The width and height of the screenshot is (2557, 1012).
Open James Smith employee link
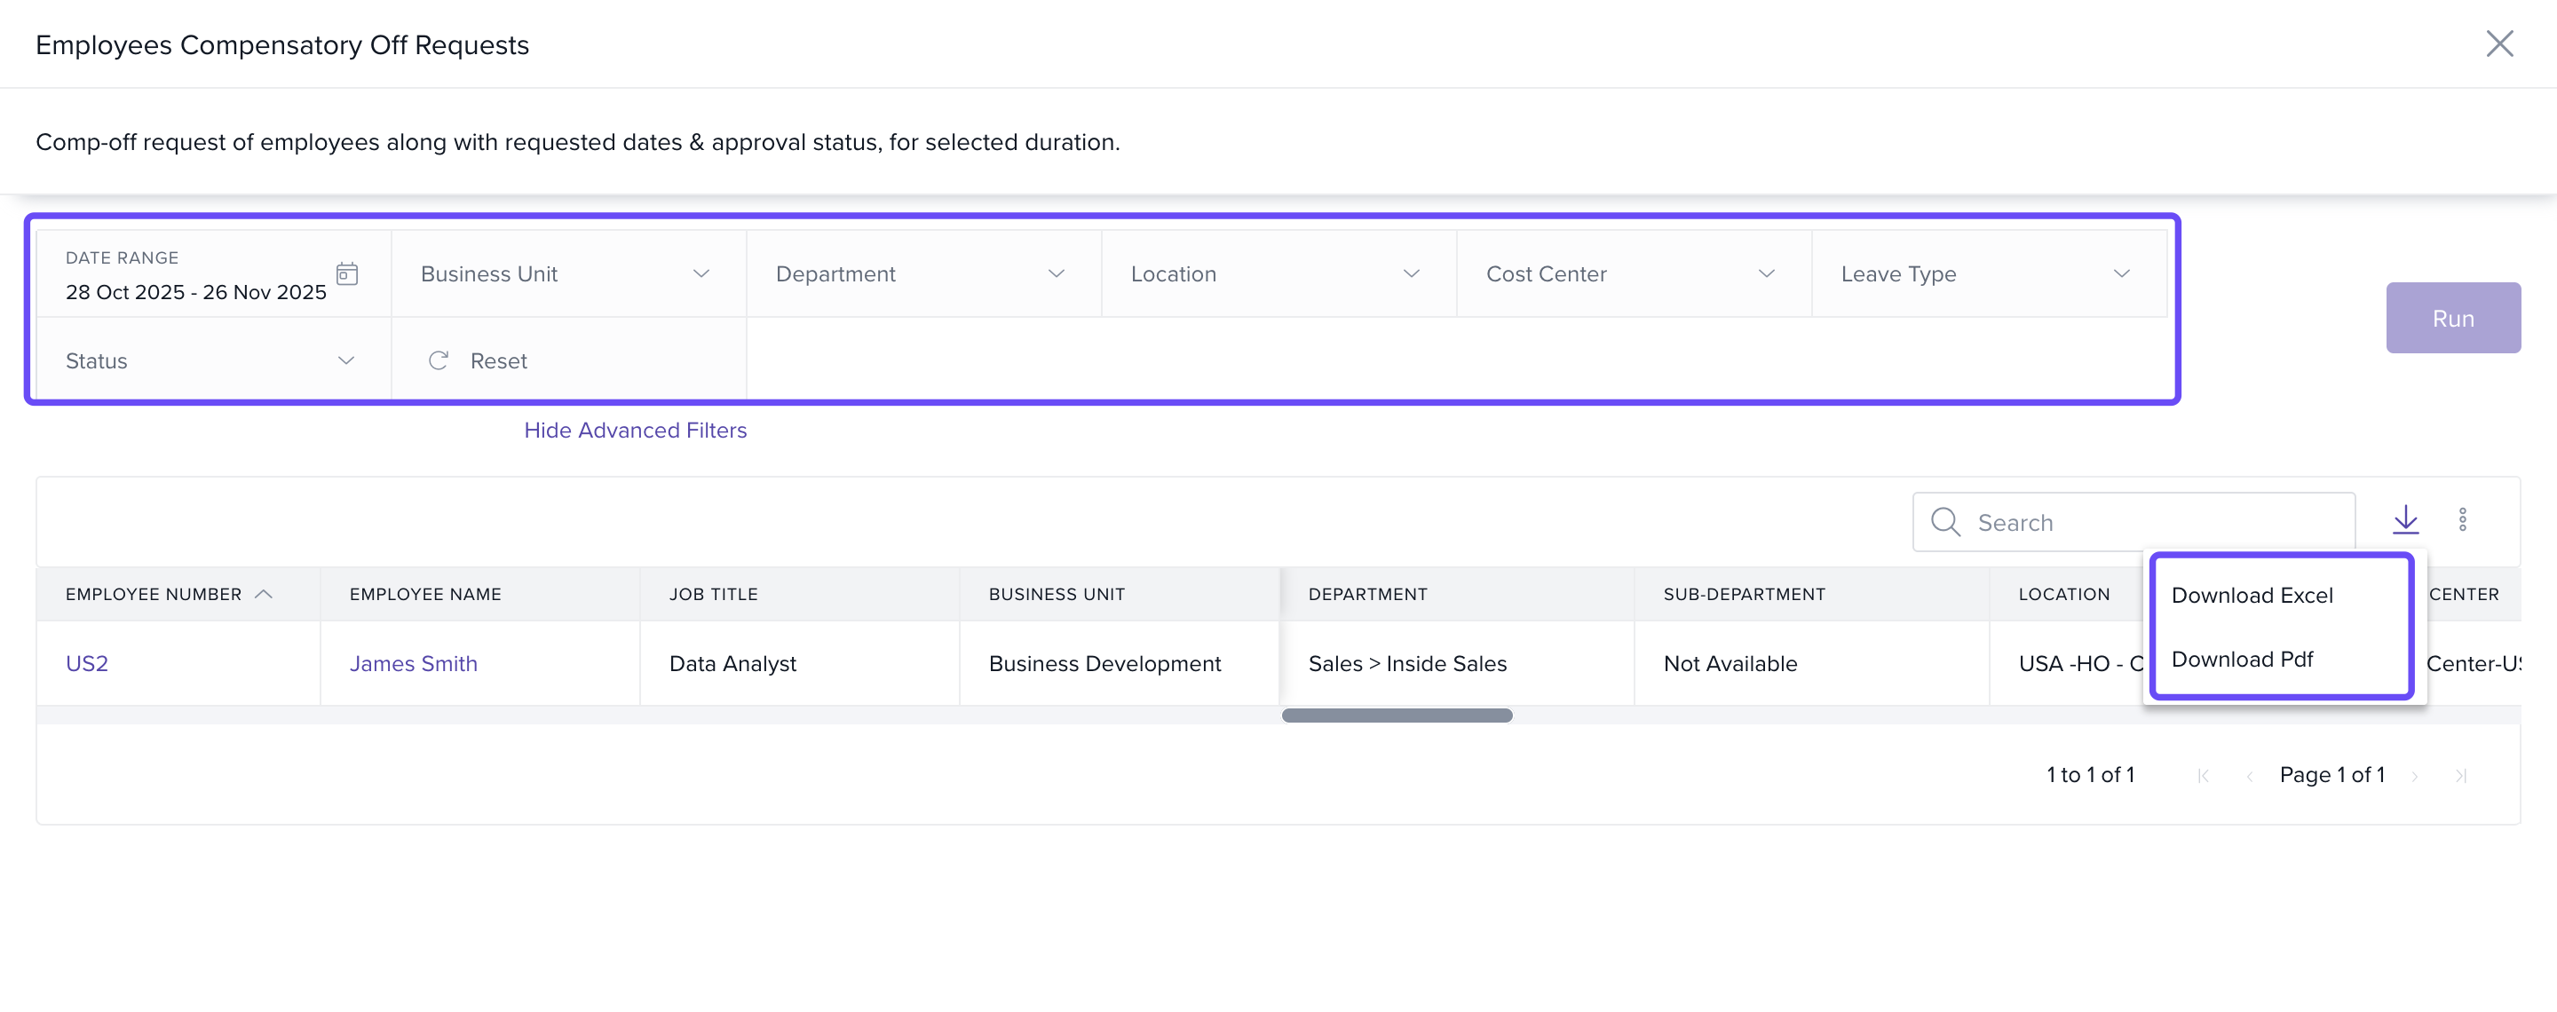coord(413,664)
